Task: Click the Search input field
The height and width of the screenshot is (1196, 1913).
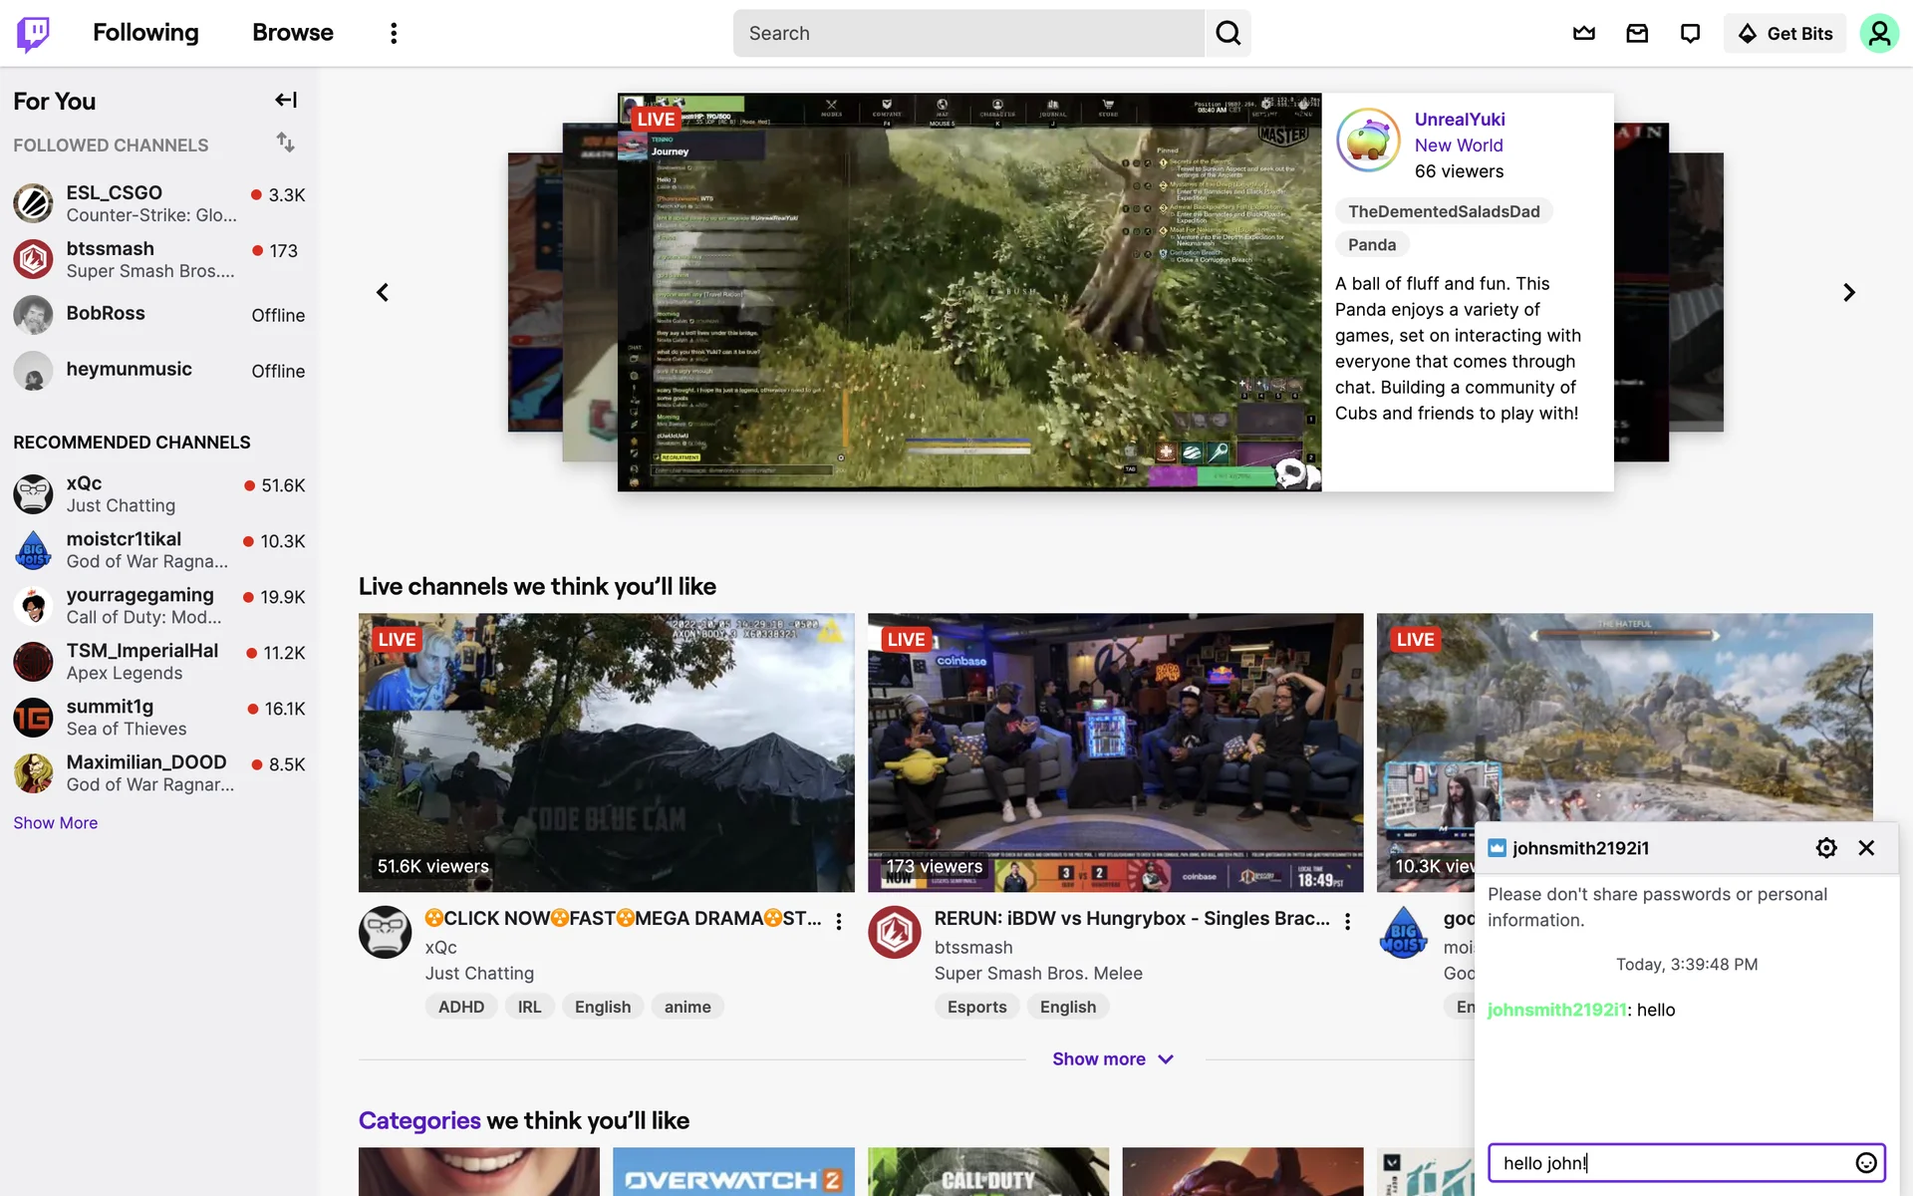Action: [968, 33]
